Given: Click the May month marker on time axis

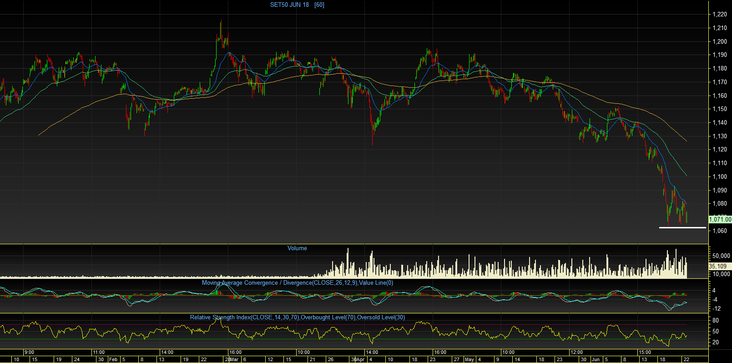Looking at the screenshot, I should pyautogui.click(x=469, y=359).
